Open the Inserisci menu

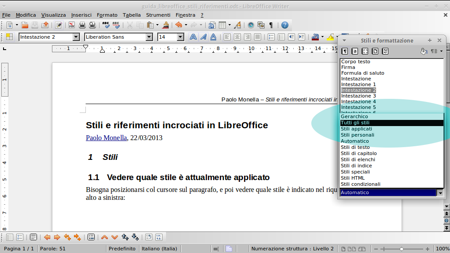click(81, 15)
